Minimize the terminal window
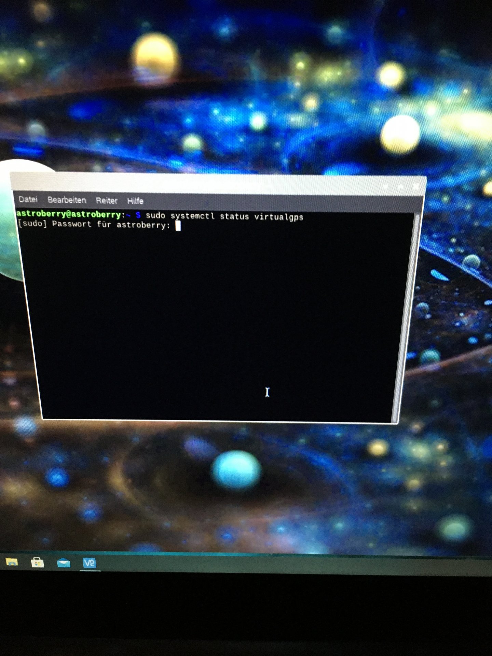The image size is (492, 656). pyautogui.click(x=386, y=186)
